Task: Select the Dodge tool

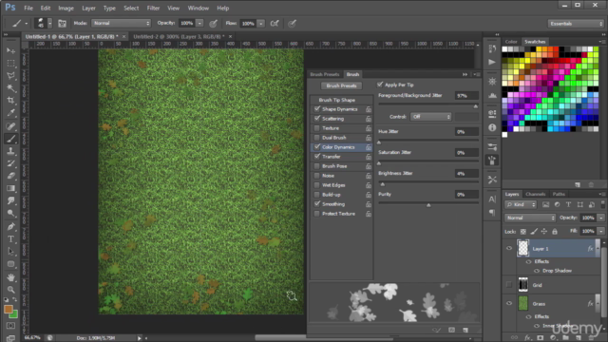Action: point(10,213)
